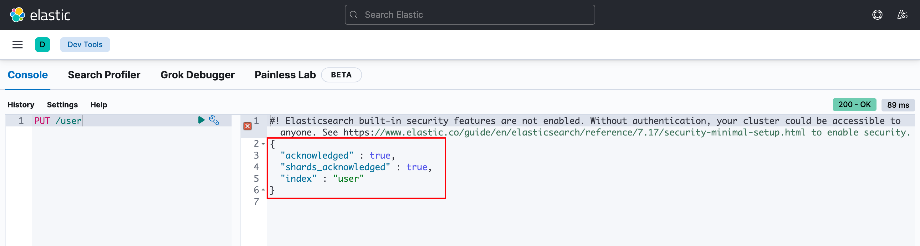Place cursor in PUT /user request line

pos(58,121)
